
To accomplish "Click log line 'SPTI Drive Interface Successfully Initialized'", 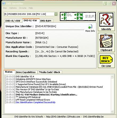I will (36, 82).
